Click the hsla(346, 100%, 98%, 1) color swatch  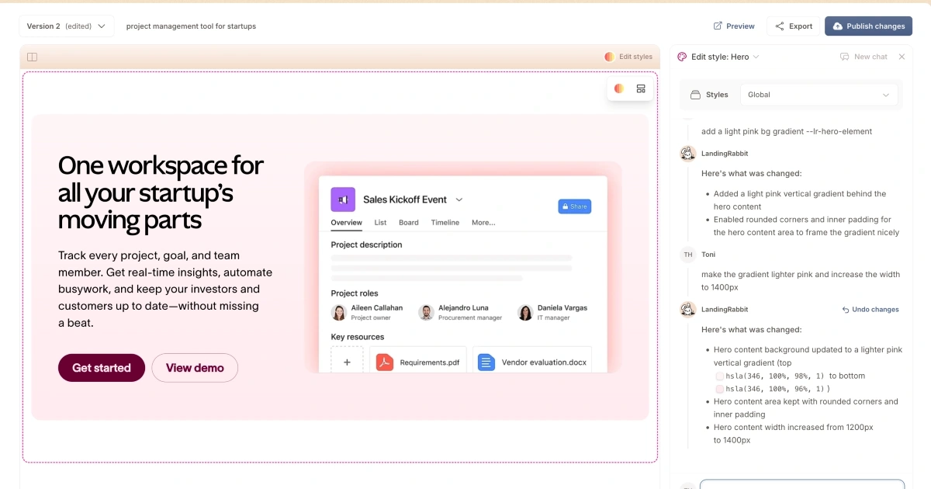point(719,376)
